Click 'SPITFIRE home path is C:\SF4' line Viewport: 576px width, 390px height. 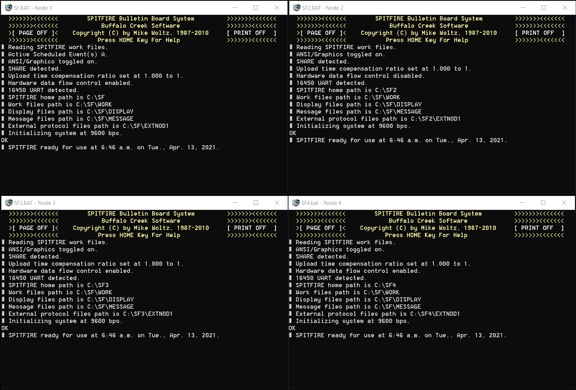click(x=346, y=285)
